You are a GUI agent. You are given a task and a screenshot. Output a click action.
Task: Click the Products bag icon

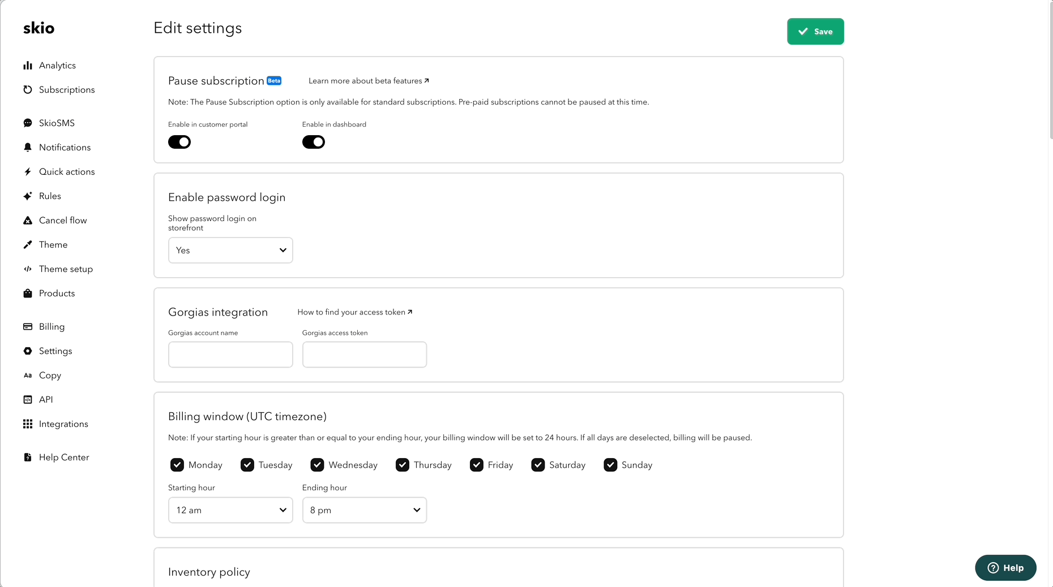[x=28, y=293]
